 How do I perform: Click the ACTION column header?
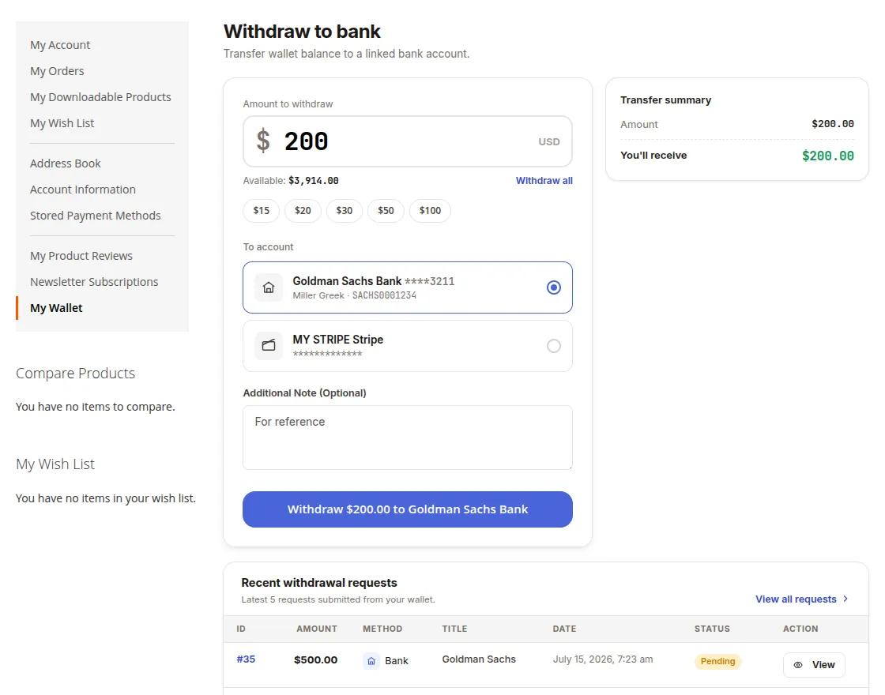[x=800, y=629]
